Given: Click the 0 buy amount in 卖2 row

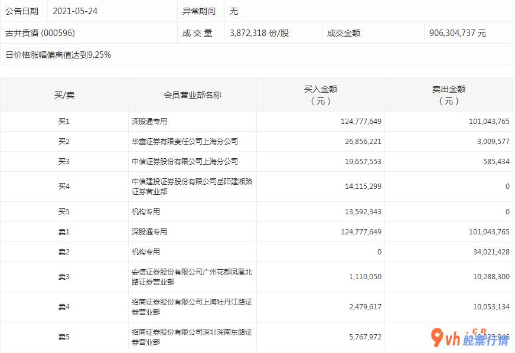Looking at the screenshot, I should pos(379,252).
